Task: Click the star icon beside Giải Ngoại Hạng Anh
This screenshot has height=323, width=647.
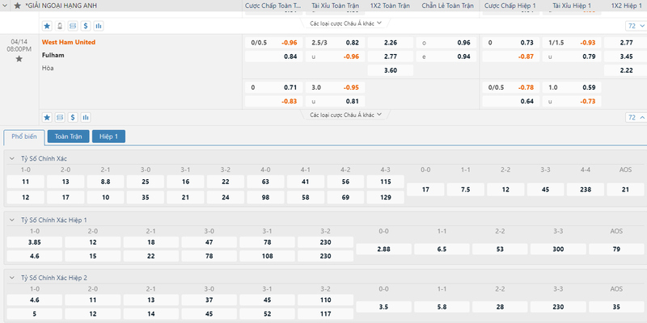Action: (x=17, y=6)
